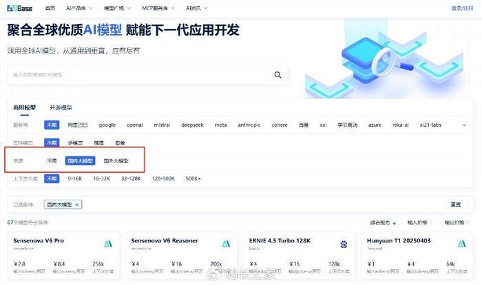The height and width of the screenshot is (285, 482).
Task: Open the Hunyuan T1 20250403 title
Action: coord(399,241)
